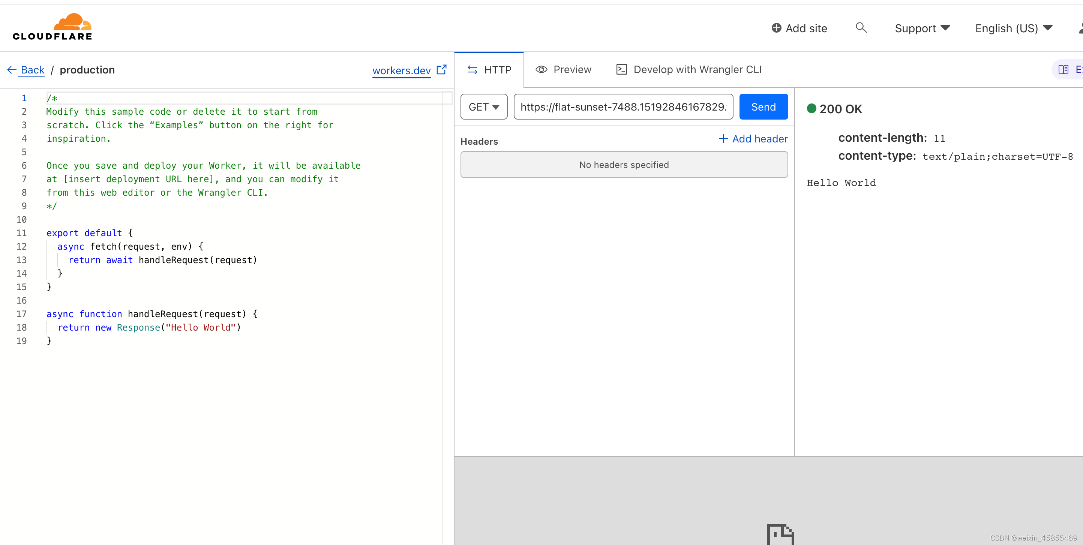The image size is (1083, 545).
Task: Open the workers.dev link
Action: (x=402, y=70)
